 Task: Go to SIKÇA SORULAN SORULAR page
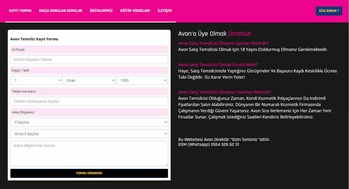(61, 11)
